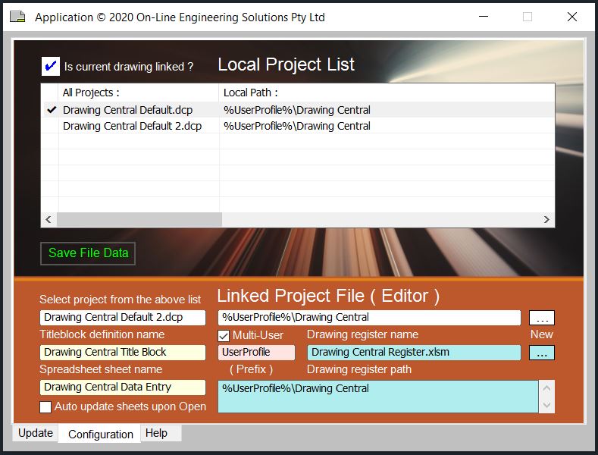
Task: Click up arrow in drawing register path box
Action: [546, 388]
